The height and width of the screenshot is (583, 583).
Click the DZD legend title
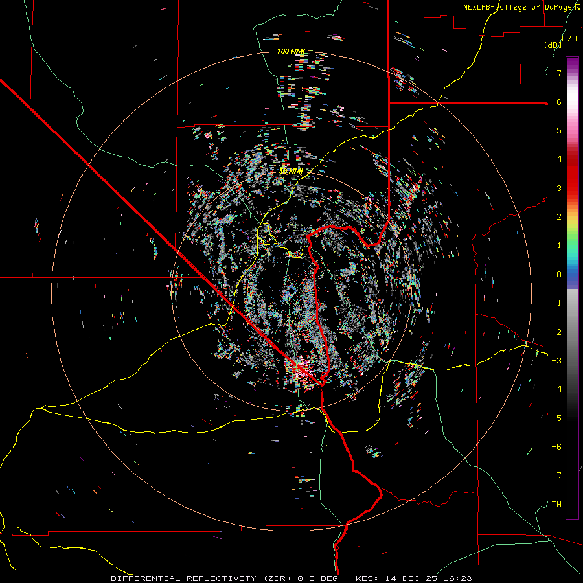[x=569, y=38]
